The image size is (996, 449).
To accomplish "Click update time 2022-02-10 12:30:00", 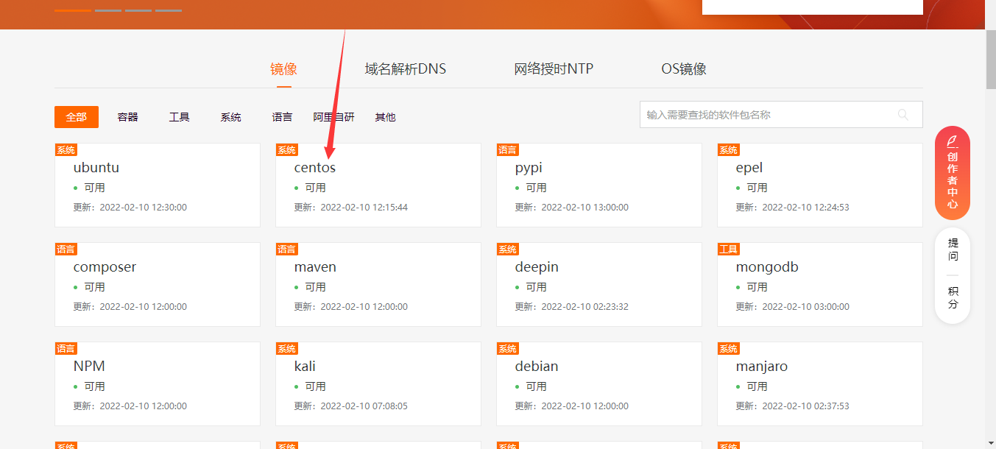I will [x=143, y=208].
